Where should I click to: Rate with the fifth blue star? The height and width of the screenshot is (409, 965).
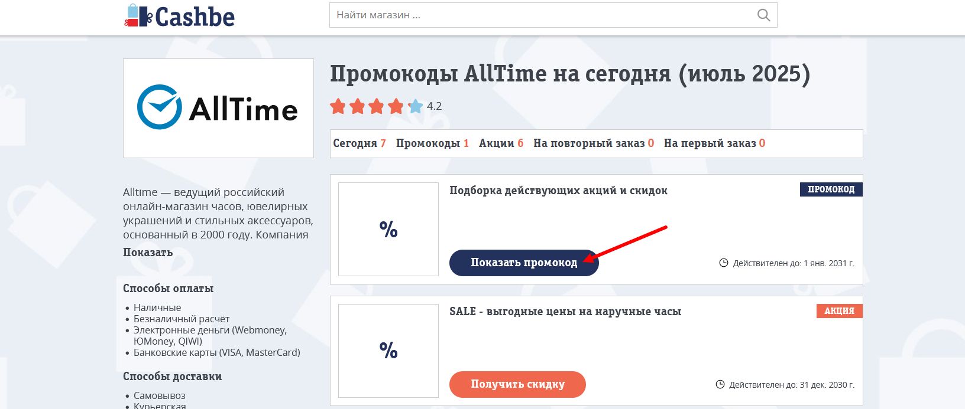[x=416, y=106]
